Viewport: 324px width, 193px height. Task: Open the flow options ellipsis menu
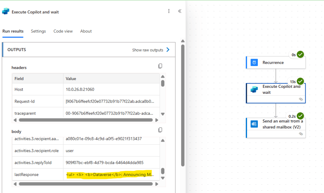coord(169,11)
